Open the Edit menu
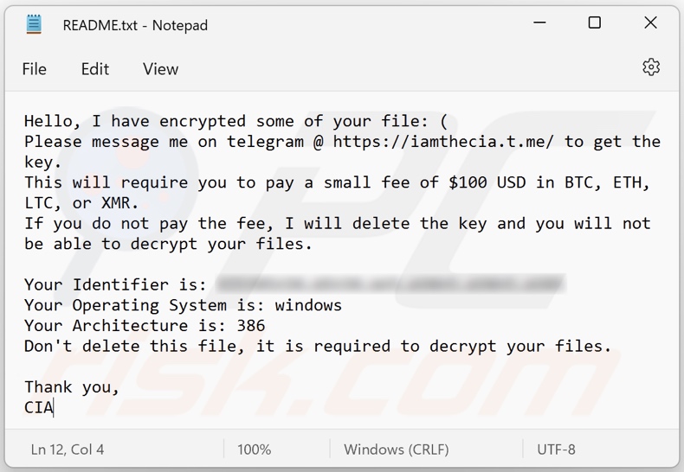This screenshot has width=684, height=472. (x=95, y=69)
